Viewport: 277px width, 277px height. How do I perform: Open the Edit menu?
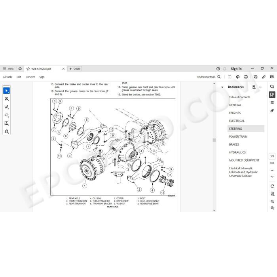pyautogui.click(x=19, y=77)
